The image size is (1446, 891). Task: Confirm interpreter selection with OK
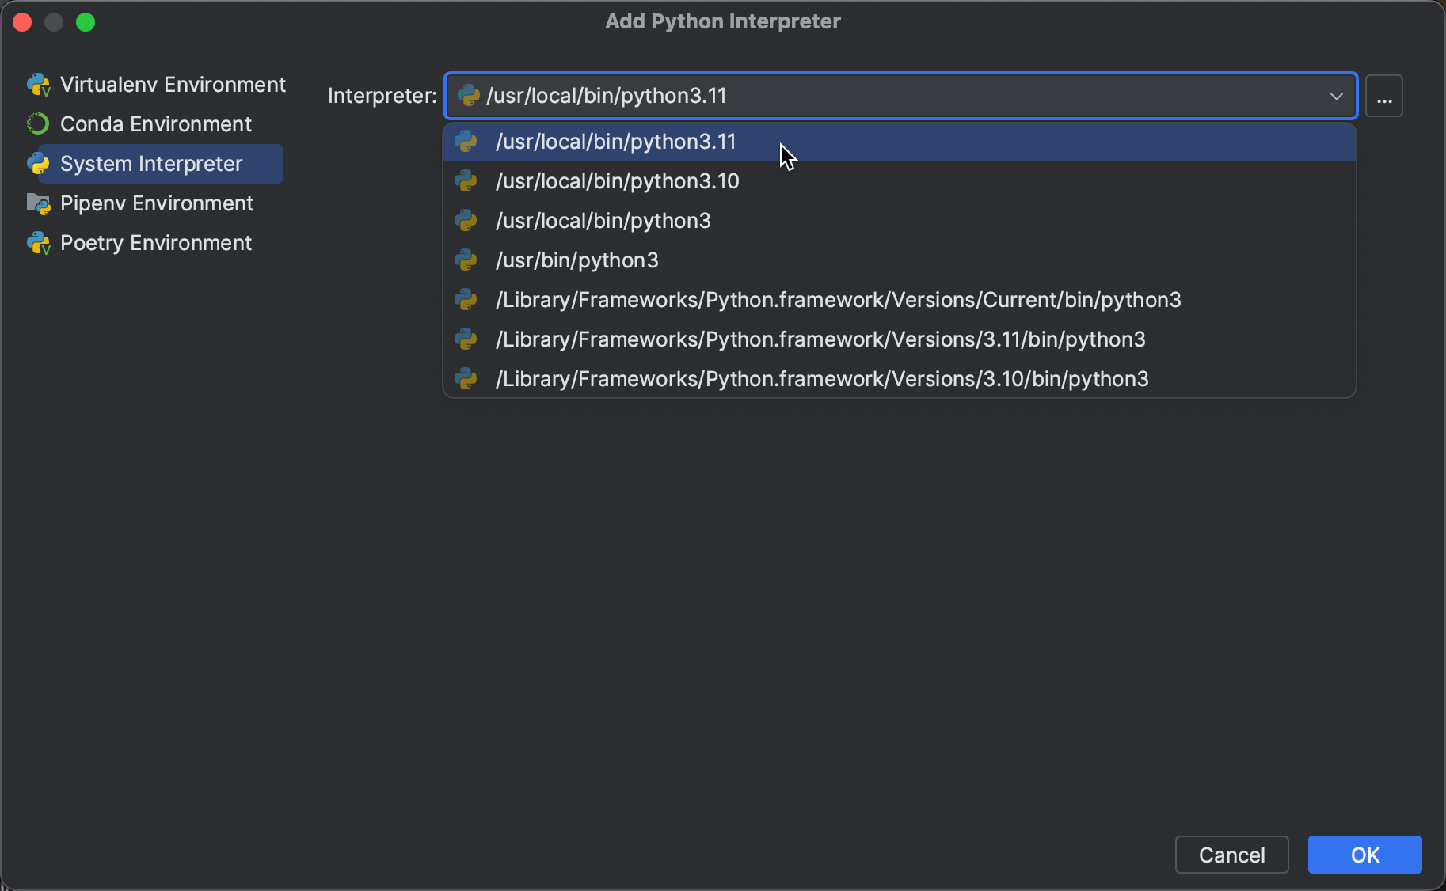[x=1364, y=855]
